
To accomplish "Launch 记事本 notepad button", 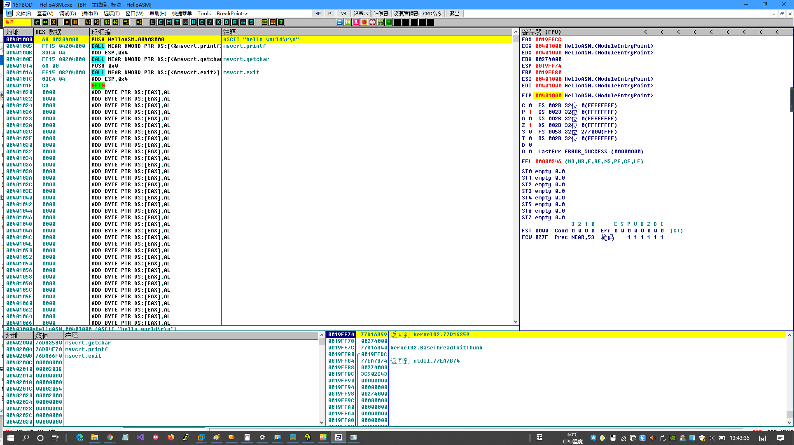I will coord(361,14).
